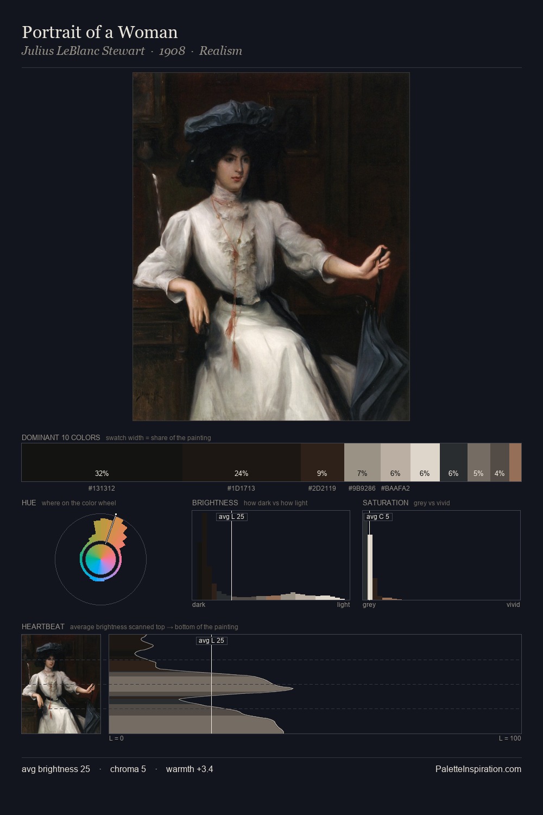Click the saturation histogram chart

click(441, 555)
